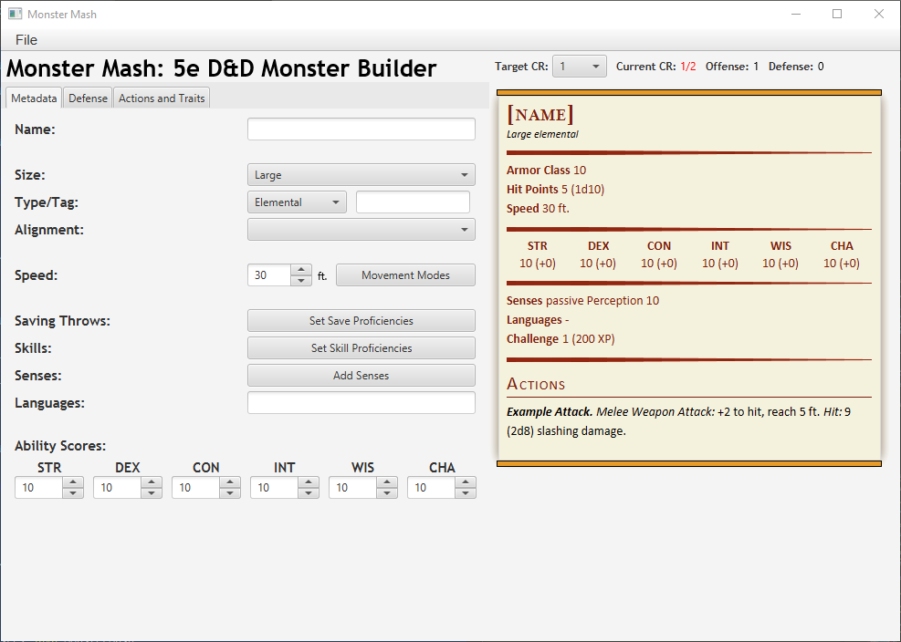Click 'Speed 30 ft.' in stat block
The height and width of the screenshot is (642, 901).
pos(538,209)
